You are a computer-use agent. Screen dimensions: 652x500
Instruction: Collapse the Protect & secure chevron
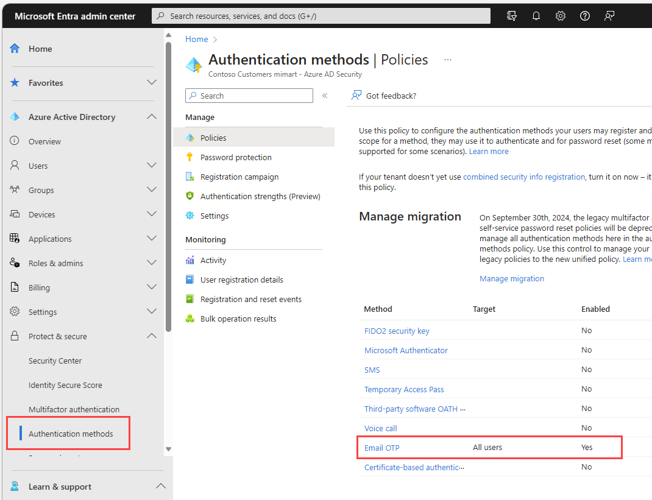click(152, 336)
